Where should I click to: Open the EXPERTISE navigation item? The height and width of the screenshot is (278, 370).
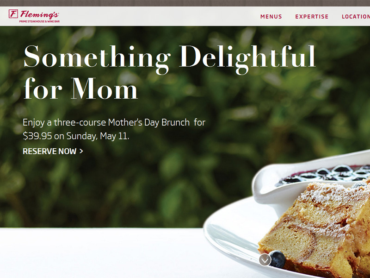pos(312,17)
